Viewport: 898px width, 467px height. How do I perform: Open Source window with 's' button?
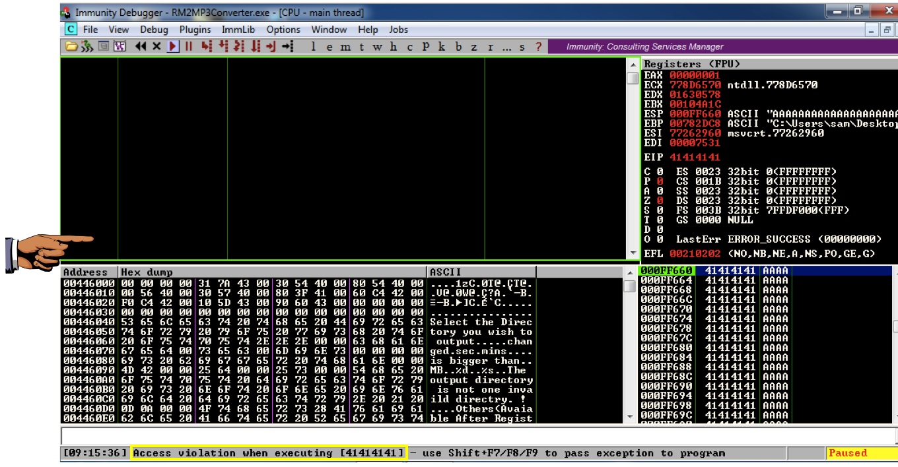pyautogui.click(x=522, y=47)
